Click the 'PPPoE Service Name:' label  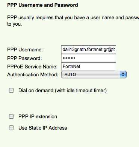[x=32, y=67]
